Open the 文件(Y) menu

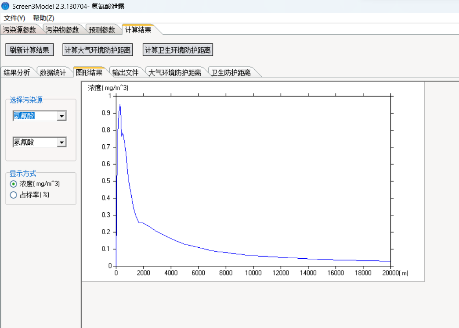tap(14, 18)
